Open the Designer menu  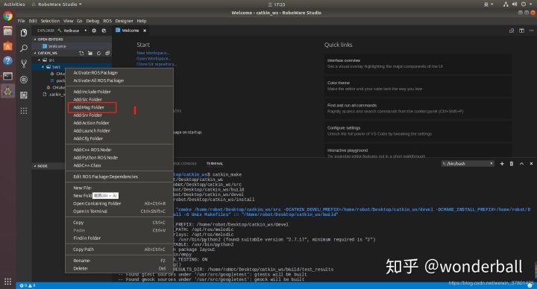[x=124, y=21]
